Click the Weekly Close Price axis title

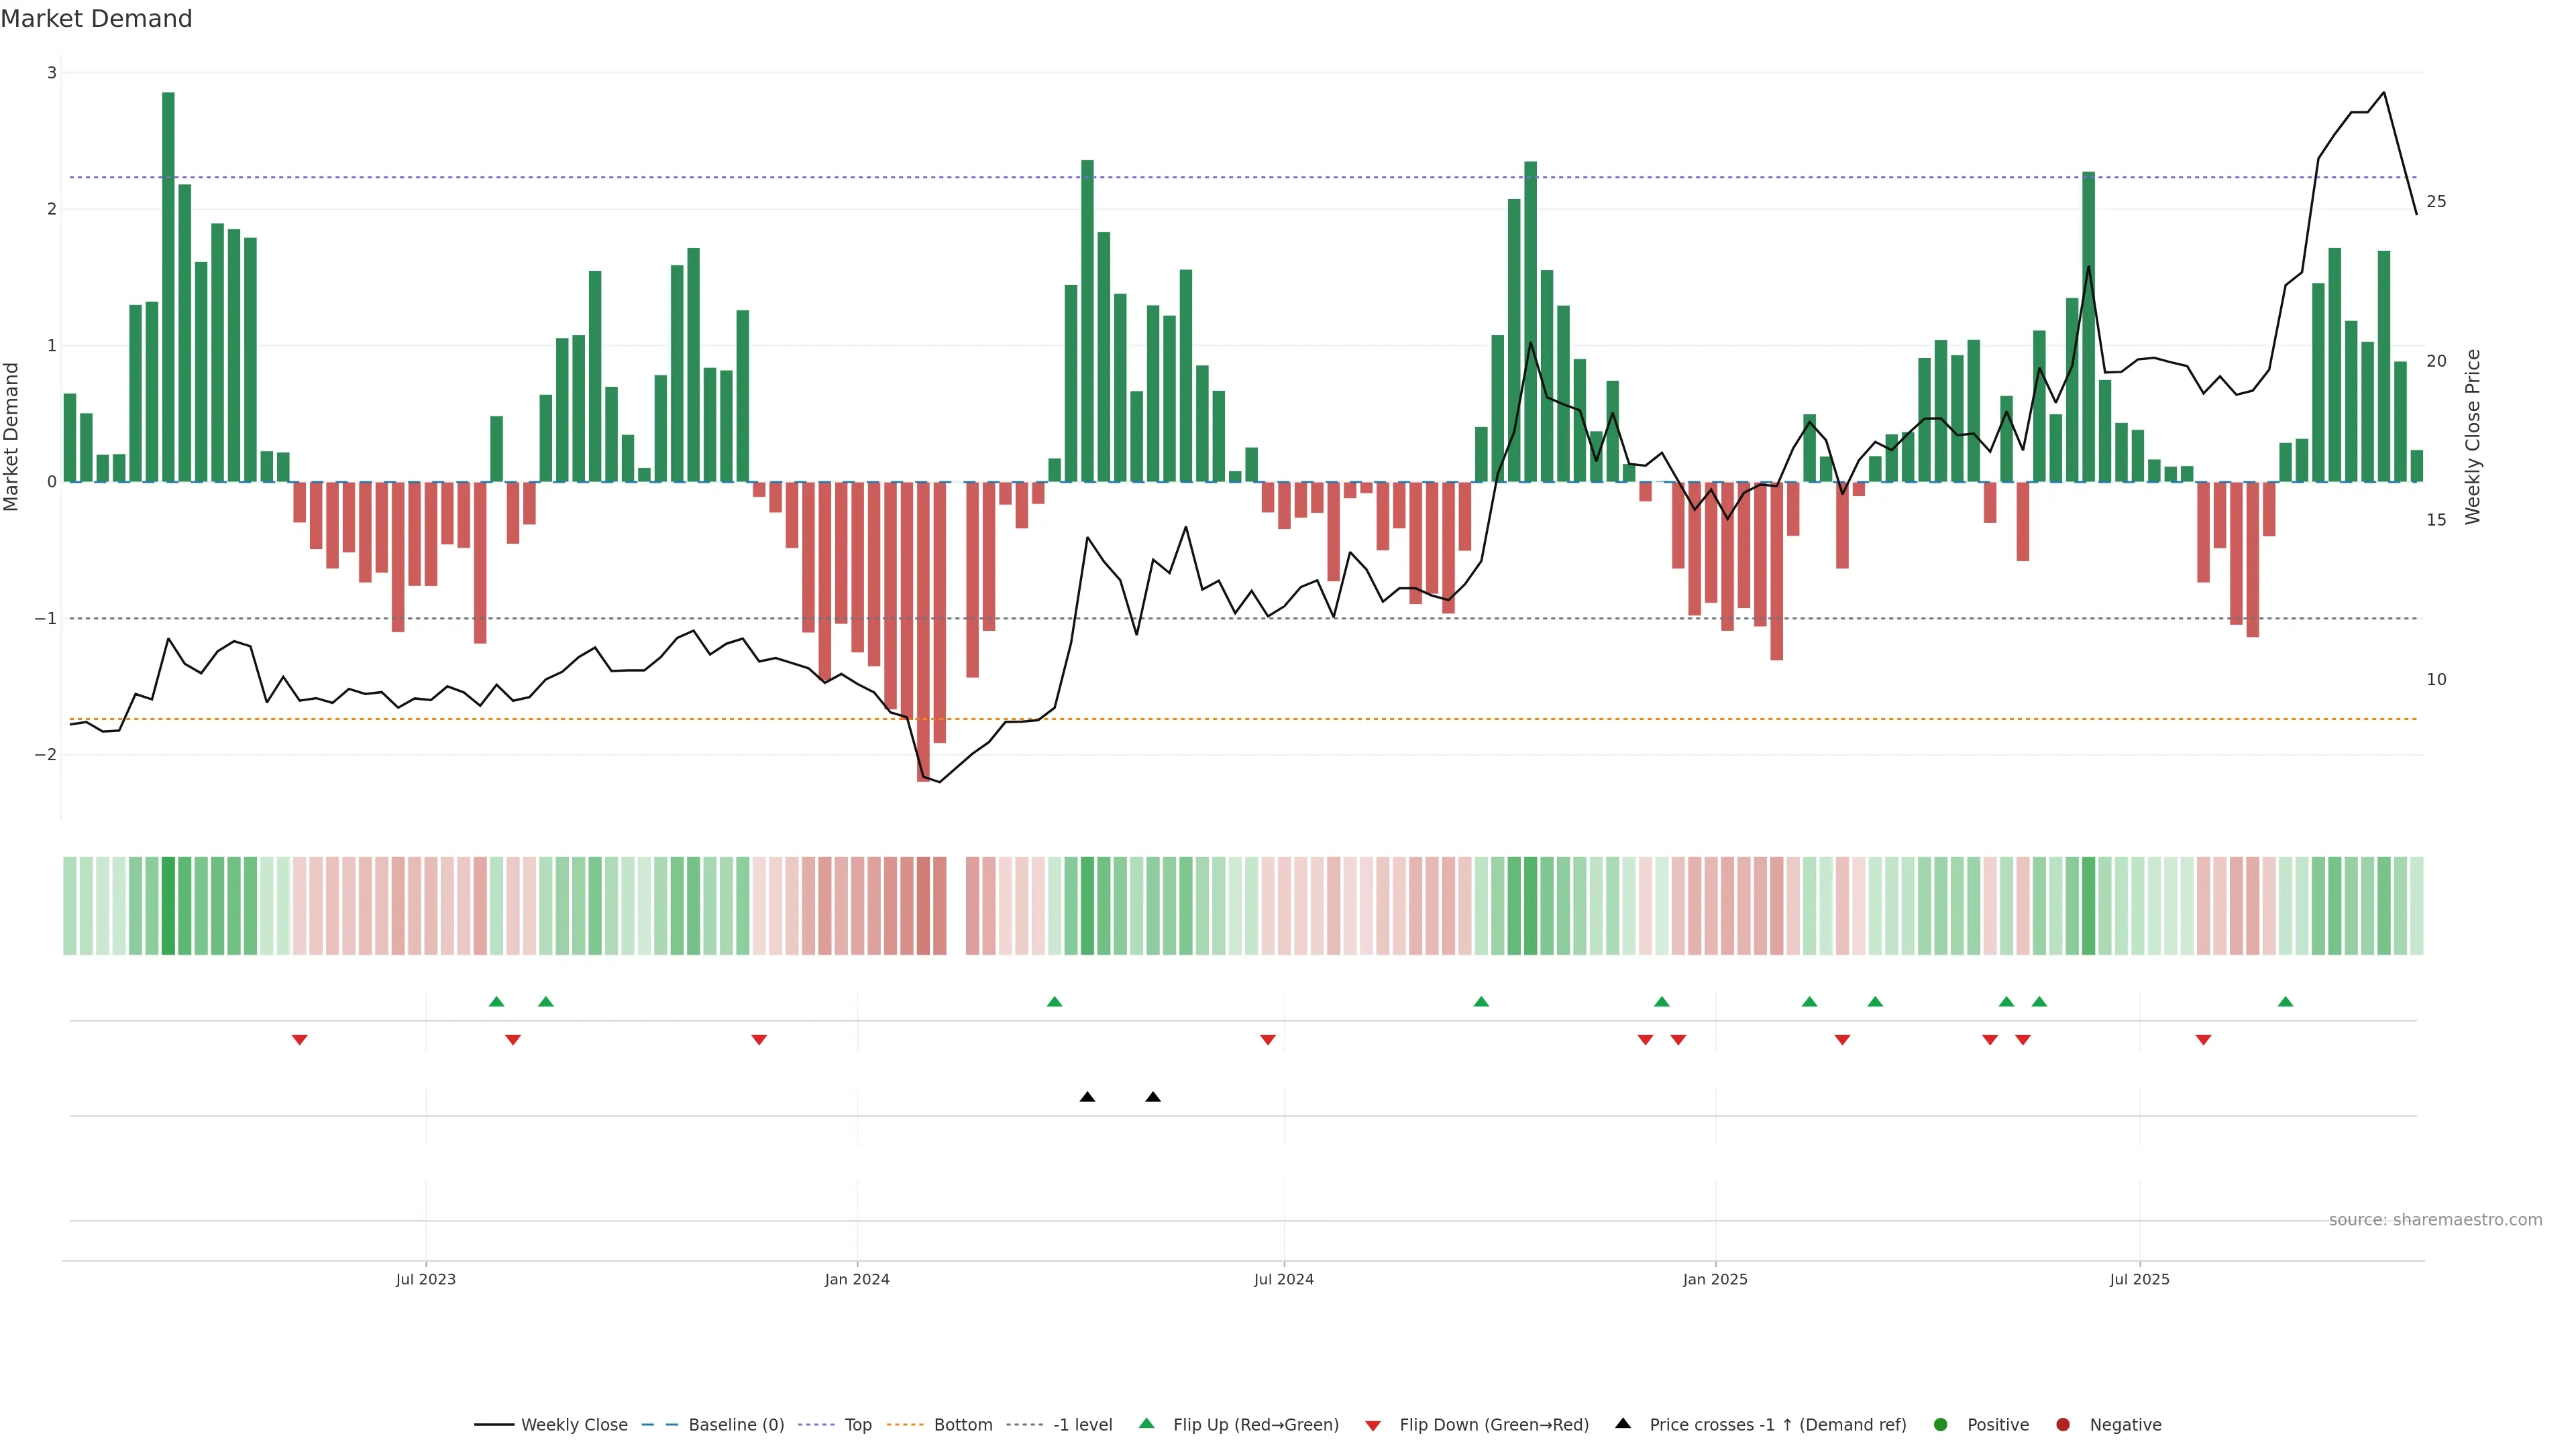2473,436
